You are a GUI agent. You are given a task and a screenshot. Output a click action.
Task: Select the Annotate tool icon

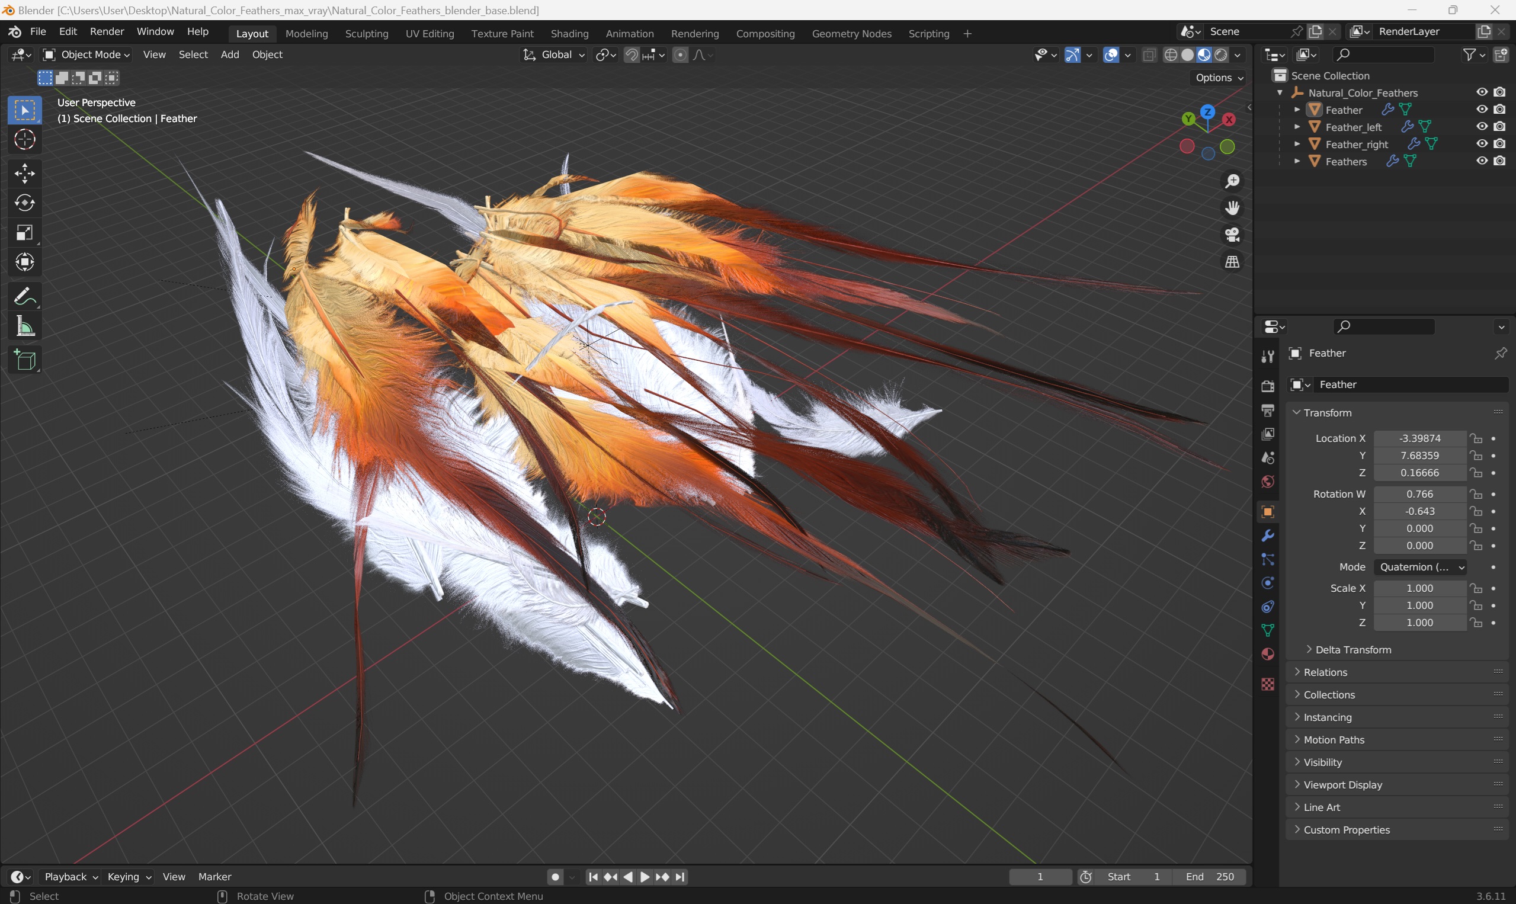tap(24, 295)
